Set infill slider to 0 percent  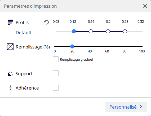[x=55, y=47]
